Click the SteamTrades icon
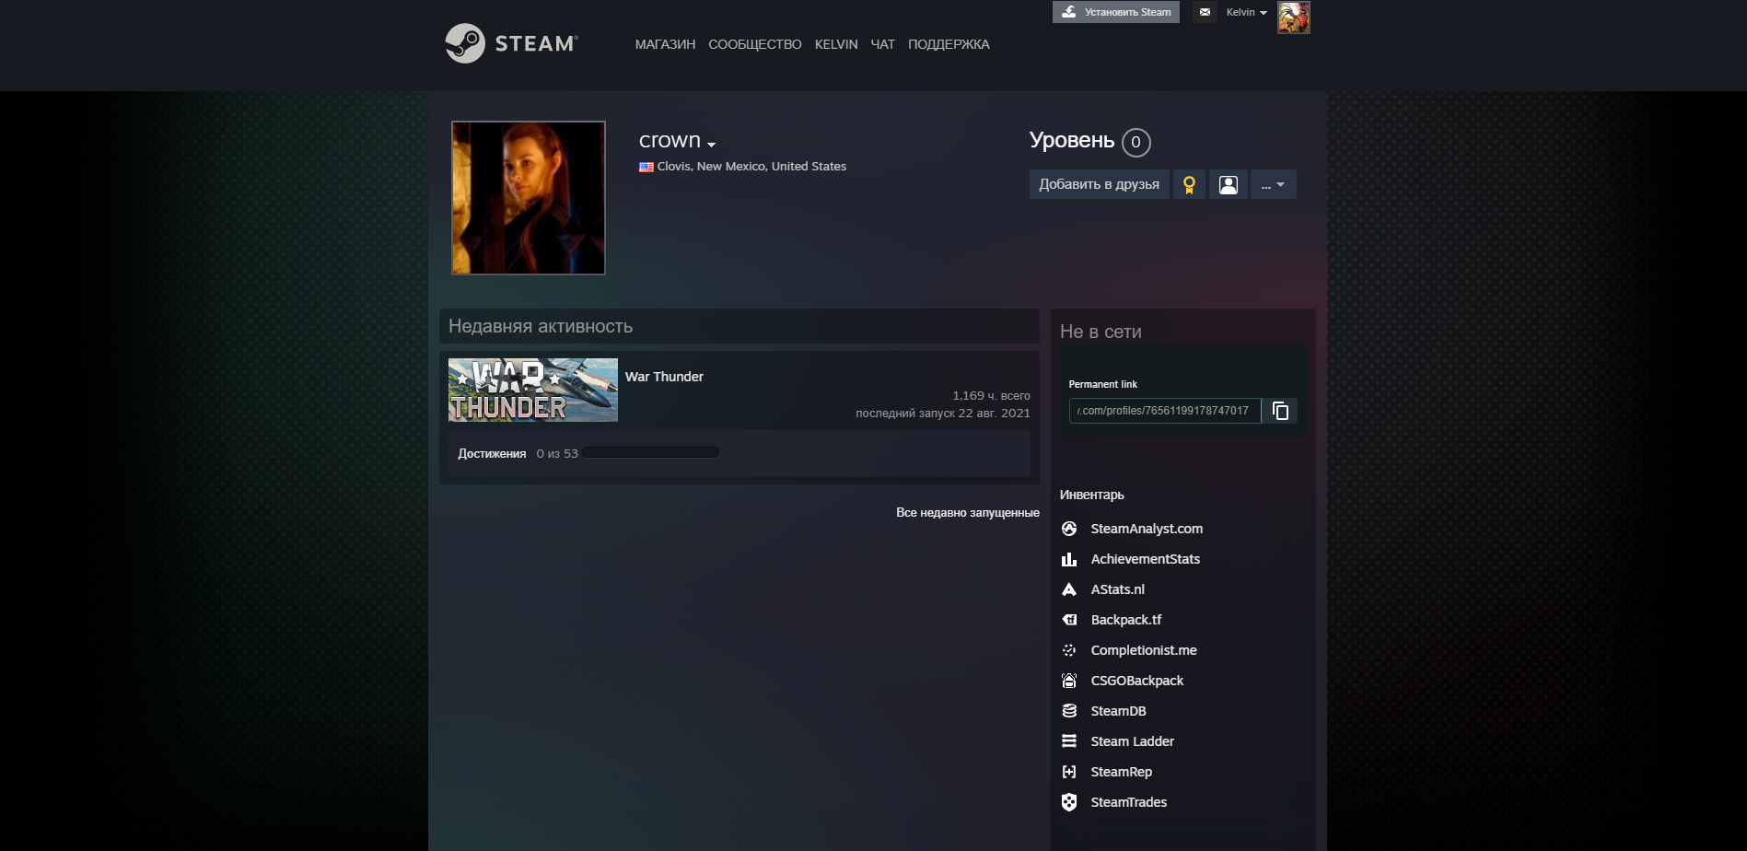1747x851 pixels. coord(1069,802)
